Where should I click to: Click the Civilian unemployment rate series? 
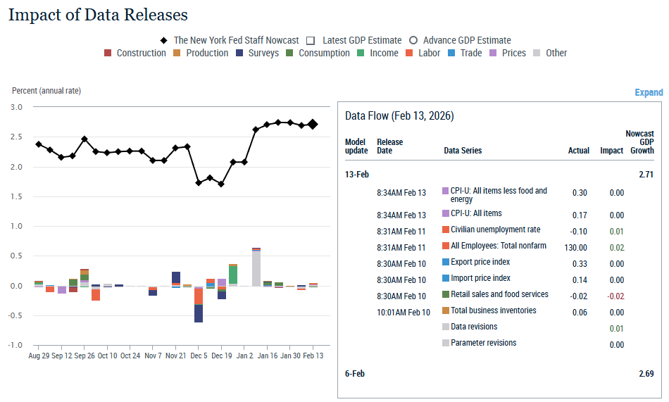[495, 230]
